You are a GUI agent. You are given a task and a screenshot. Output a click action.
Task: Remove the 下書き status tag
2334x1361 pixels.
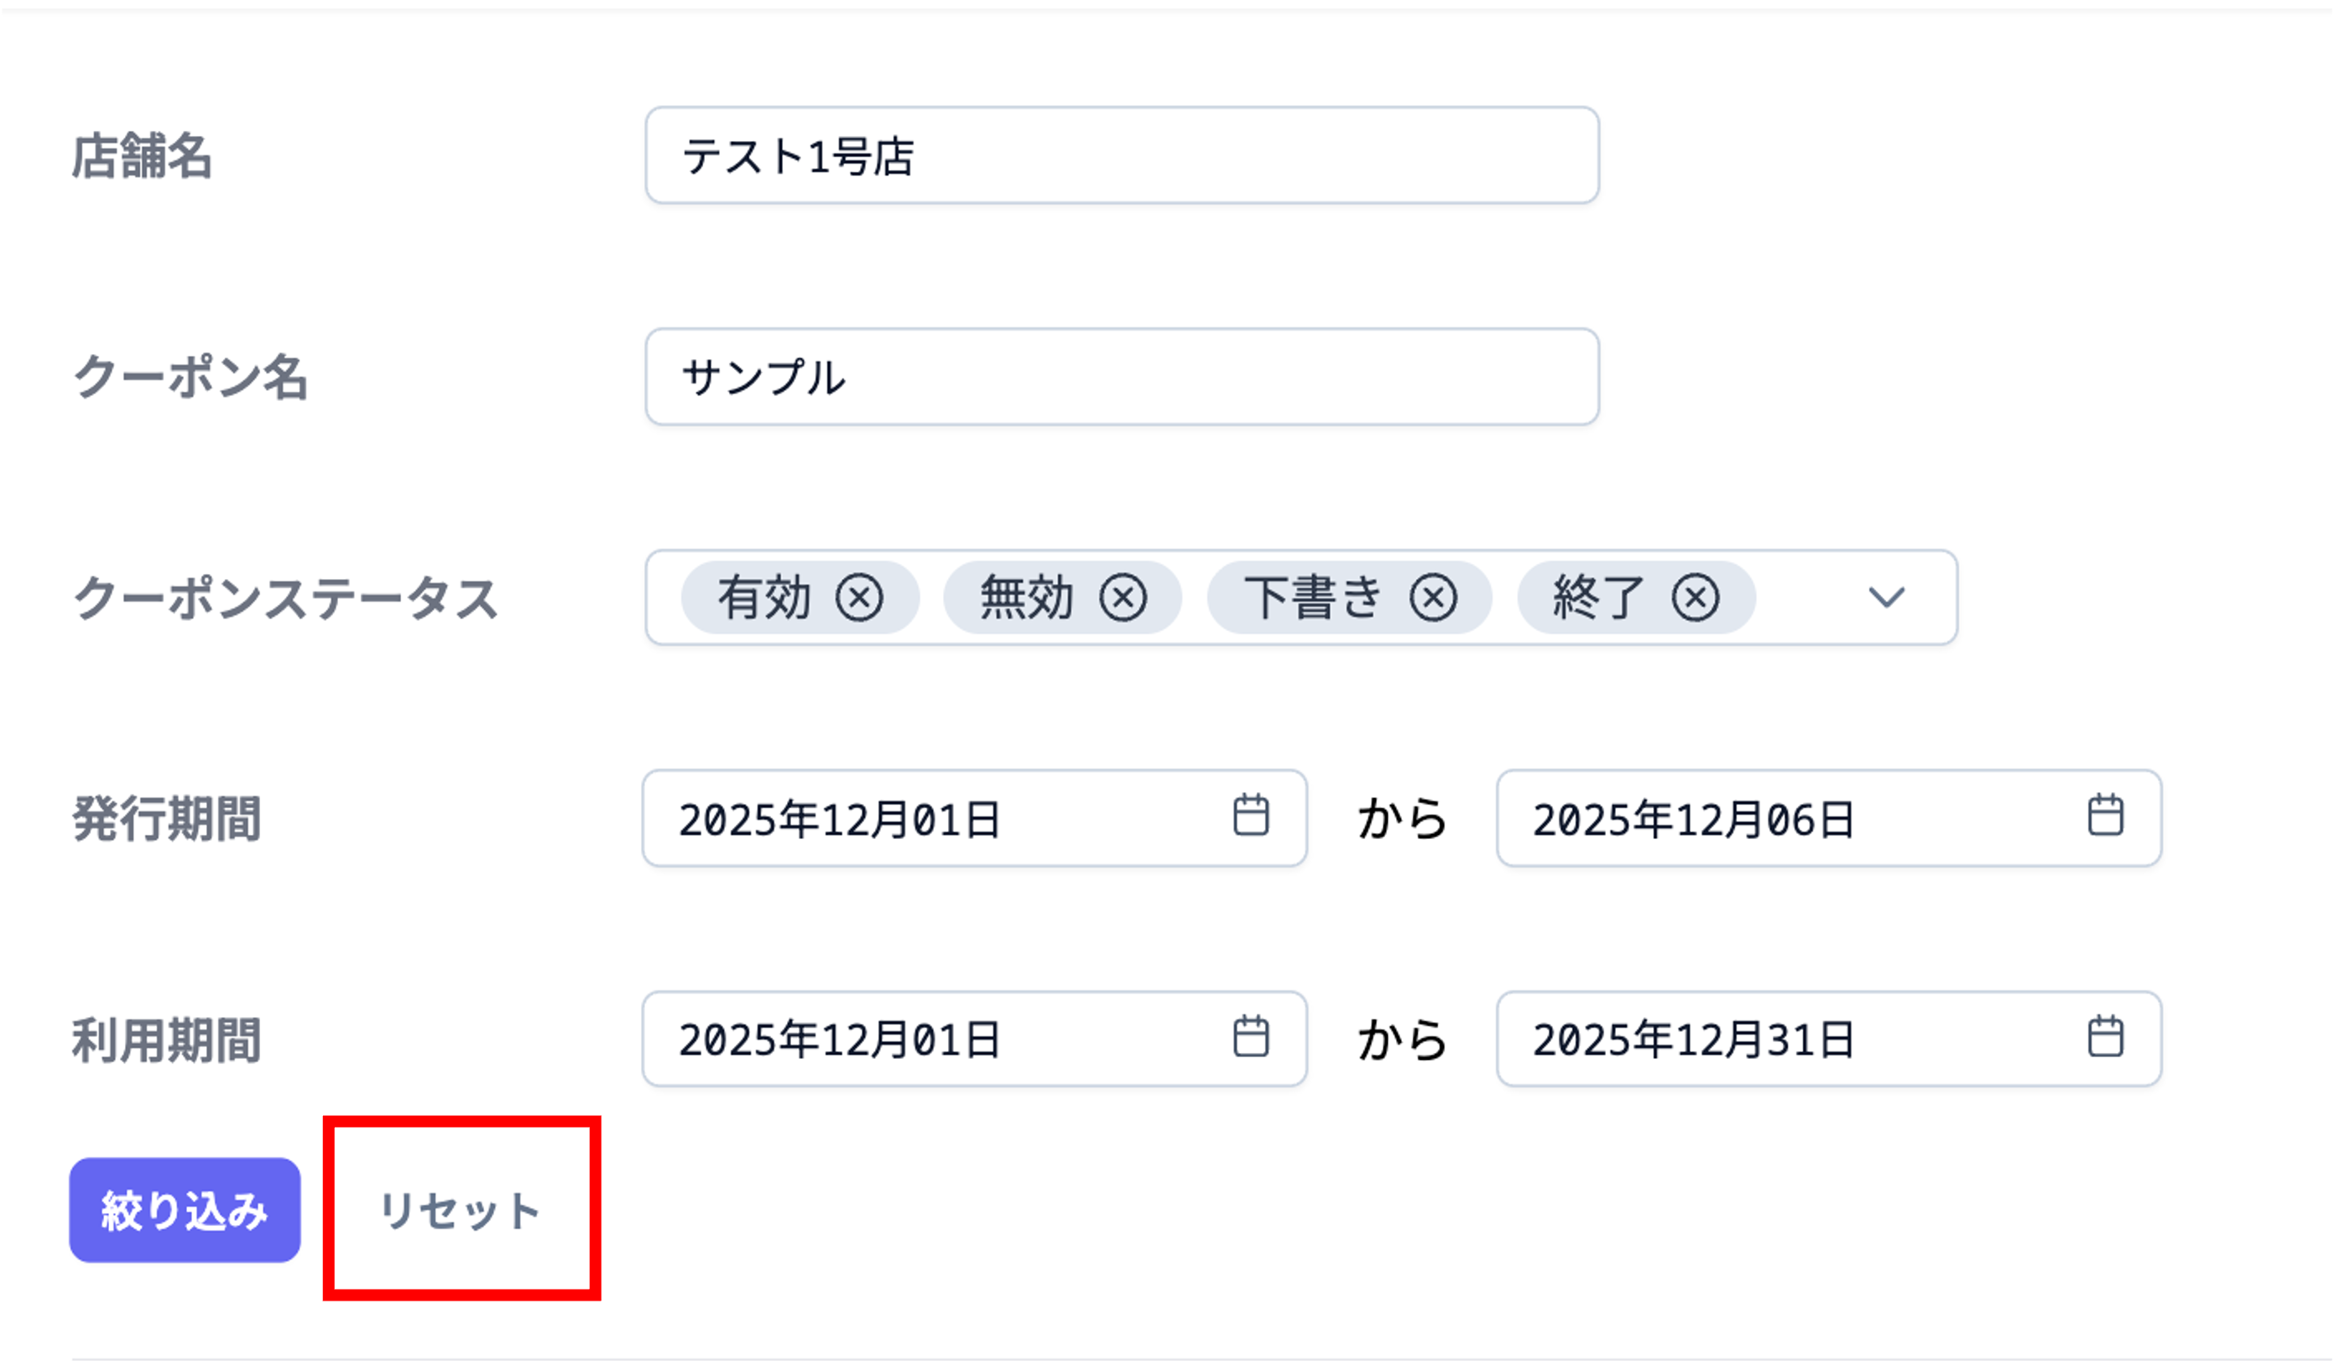coord(1432,598)
